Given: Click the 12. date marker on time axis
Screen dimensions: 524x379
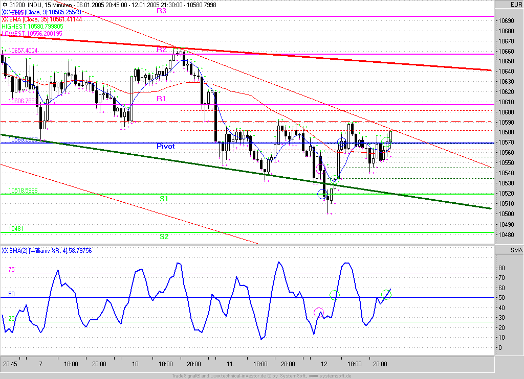Looking at the screenshot, I should [324, 364].
